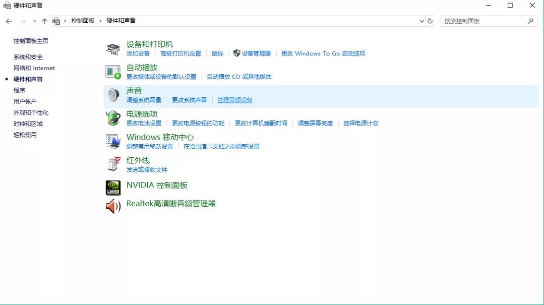This screenshot has width=544, height=305.
Task: Refresh the control panel view
Action: point(430,21)
